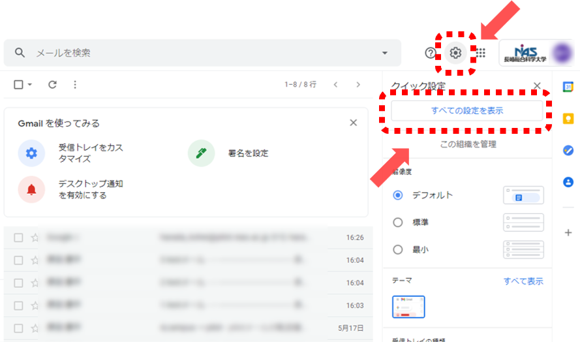
Task: Expand the search options dropdown arrow
Action: pyautogui.click(x=385, y=53)
